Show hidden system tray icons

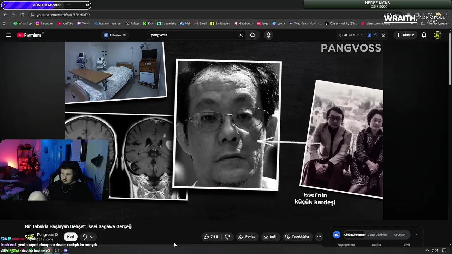(x=427, y=250)
